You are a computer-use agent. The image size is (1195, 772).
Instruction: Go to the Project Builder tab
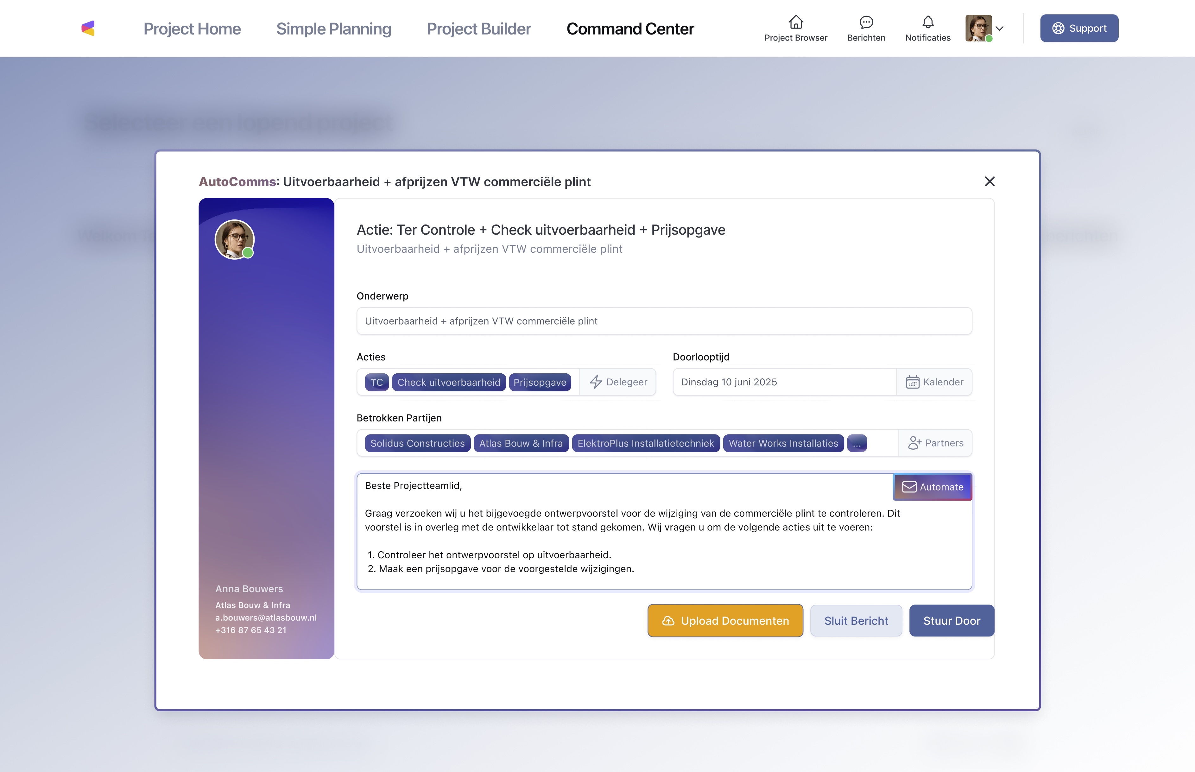click(x=478, y=28)
